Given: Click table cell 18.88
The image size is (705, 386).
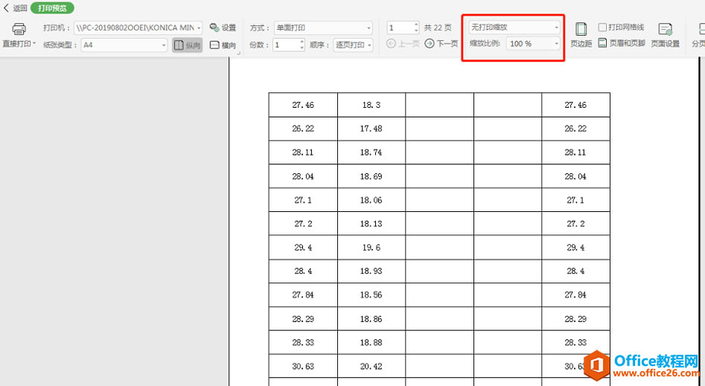Looking at the screenshot, I should tap(371, 343).
